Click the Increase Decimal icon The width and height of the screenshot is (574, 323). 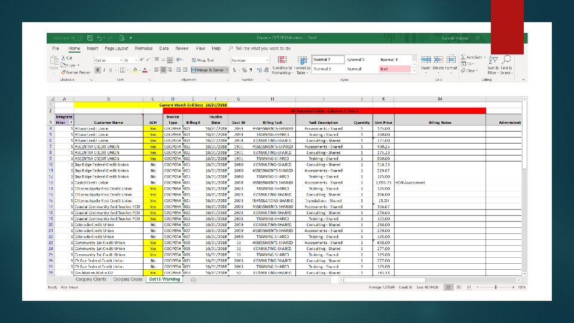259,70
